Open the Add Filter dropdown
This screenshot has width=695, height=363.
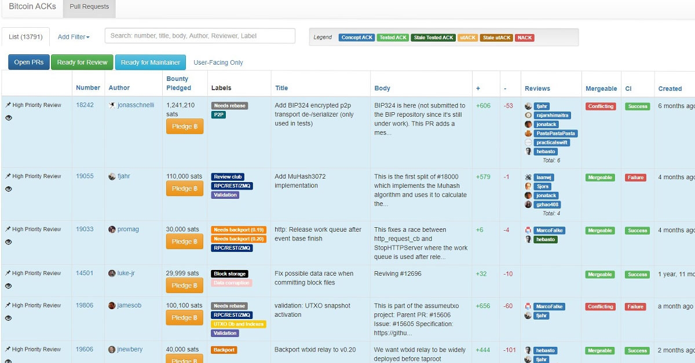tap(74, 37)
